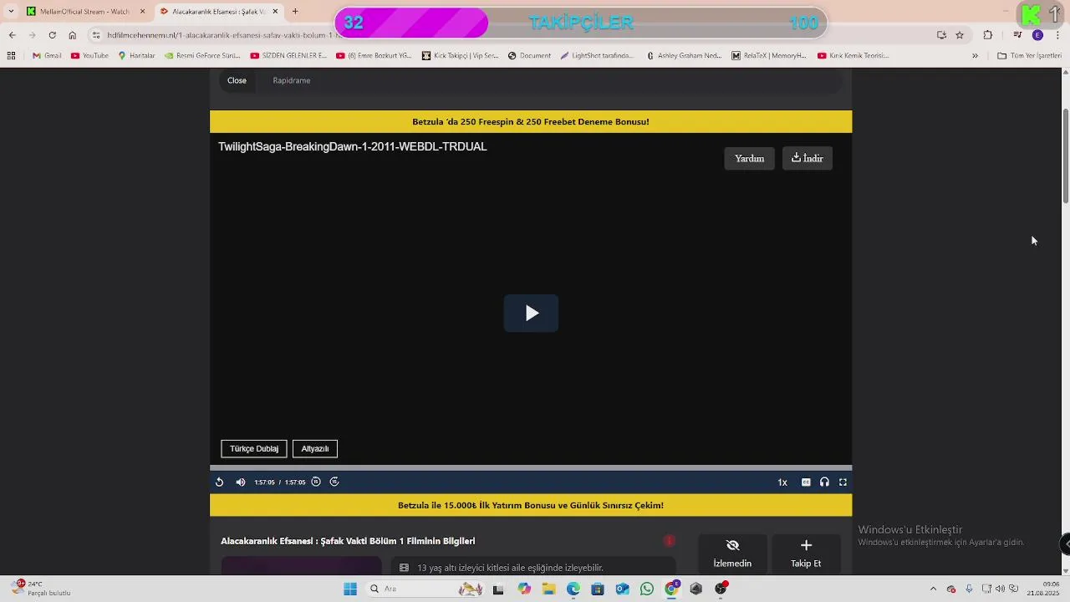
Task: Select Altyazılı subtitle option
Action: click(x=315, y=449)
